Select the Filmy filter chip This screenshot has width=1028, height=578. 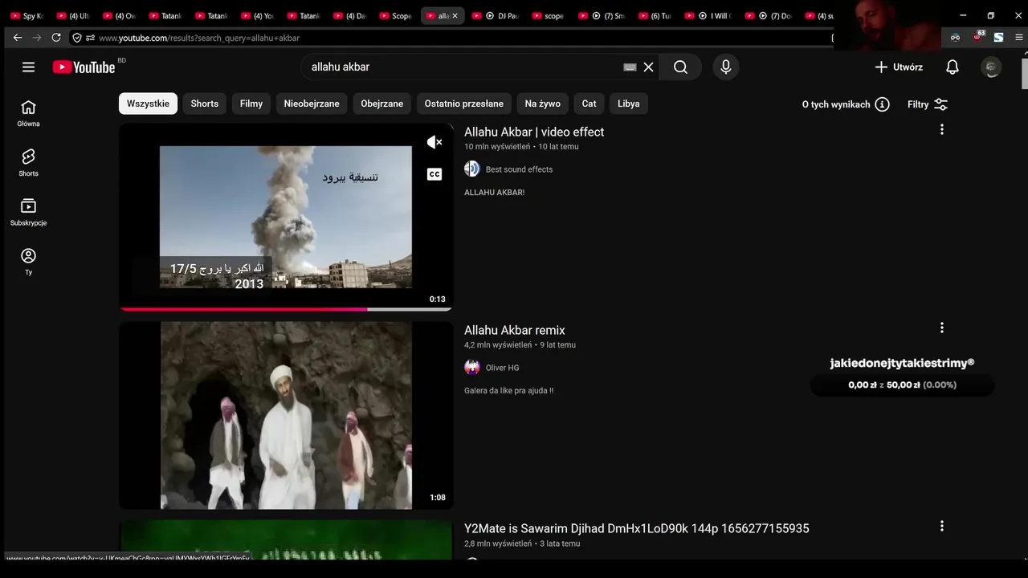[251, 104]
